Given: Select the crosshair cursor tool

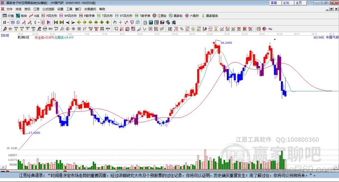Looking at the screenshot, I should pyautogui.click(x=121, y=22).
